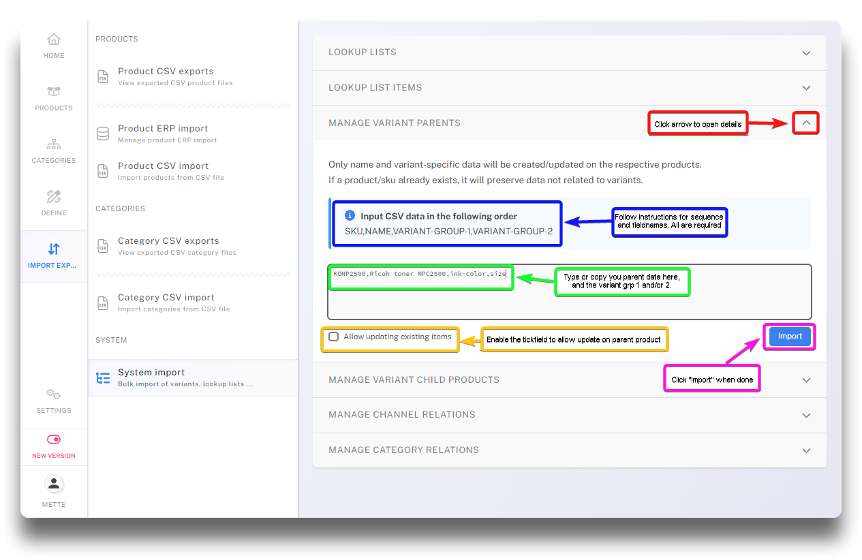Open the Categories hierarchy icon
862x560 pixels.
click(54, 144)
